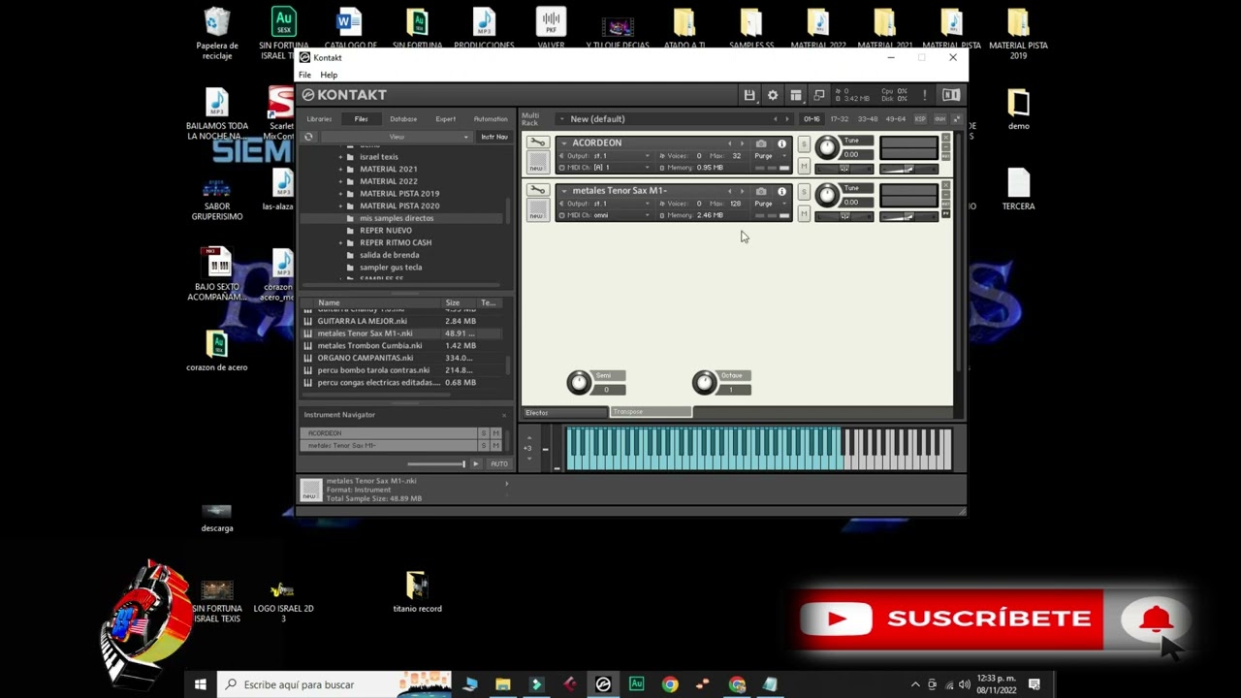This screenshot has width=1241, height=698.
Task: Open the New (default) multi dropdown arrow
Action: 562,119
